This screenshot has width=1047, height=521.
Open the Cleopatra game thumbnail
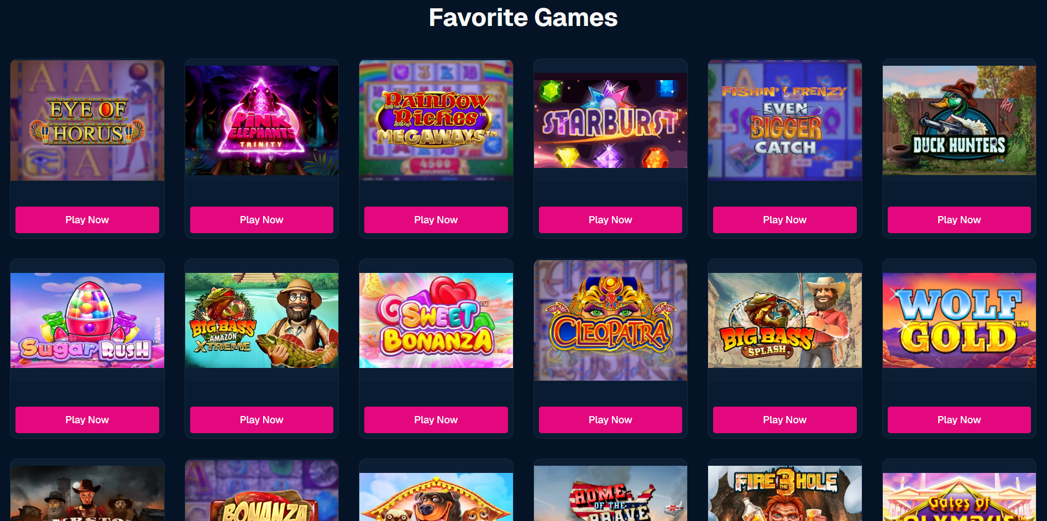[x=610, y=320]
